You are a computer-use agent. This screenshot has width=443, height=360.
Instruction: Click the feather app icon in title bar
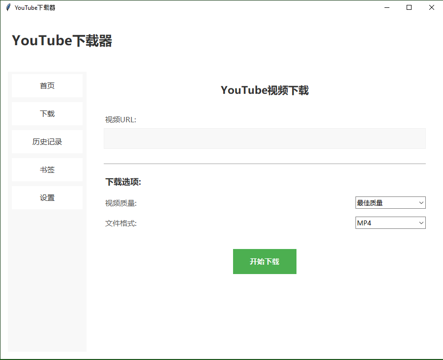click(8, 8)
